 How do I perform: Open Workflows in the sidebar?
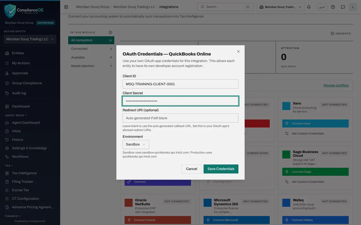click(x=20, y=157)
